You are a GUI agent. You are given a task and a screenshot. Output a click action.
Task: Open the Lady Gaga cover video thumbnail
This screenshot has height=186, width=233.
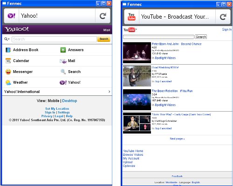click(x=137, y=123)
